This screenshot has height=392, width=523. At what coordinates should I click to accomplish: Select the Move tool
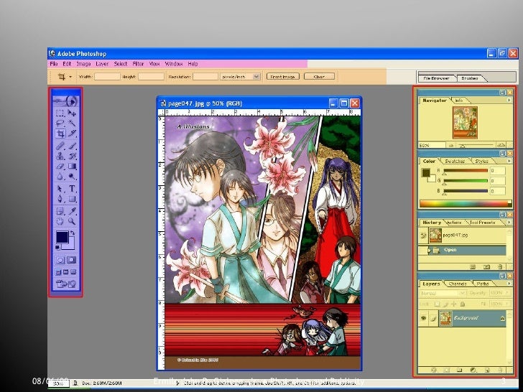point(72,113)
